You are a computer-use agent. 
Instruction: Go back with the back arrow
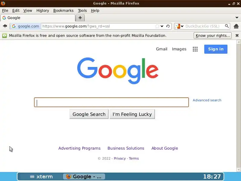tap(5, 26)
